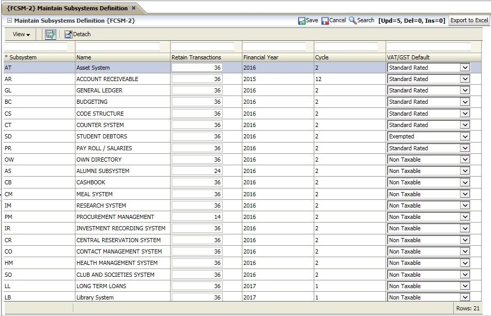
Task: Click the Cancel icon next to Save
Action: (x=326, y=21)
